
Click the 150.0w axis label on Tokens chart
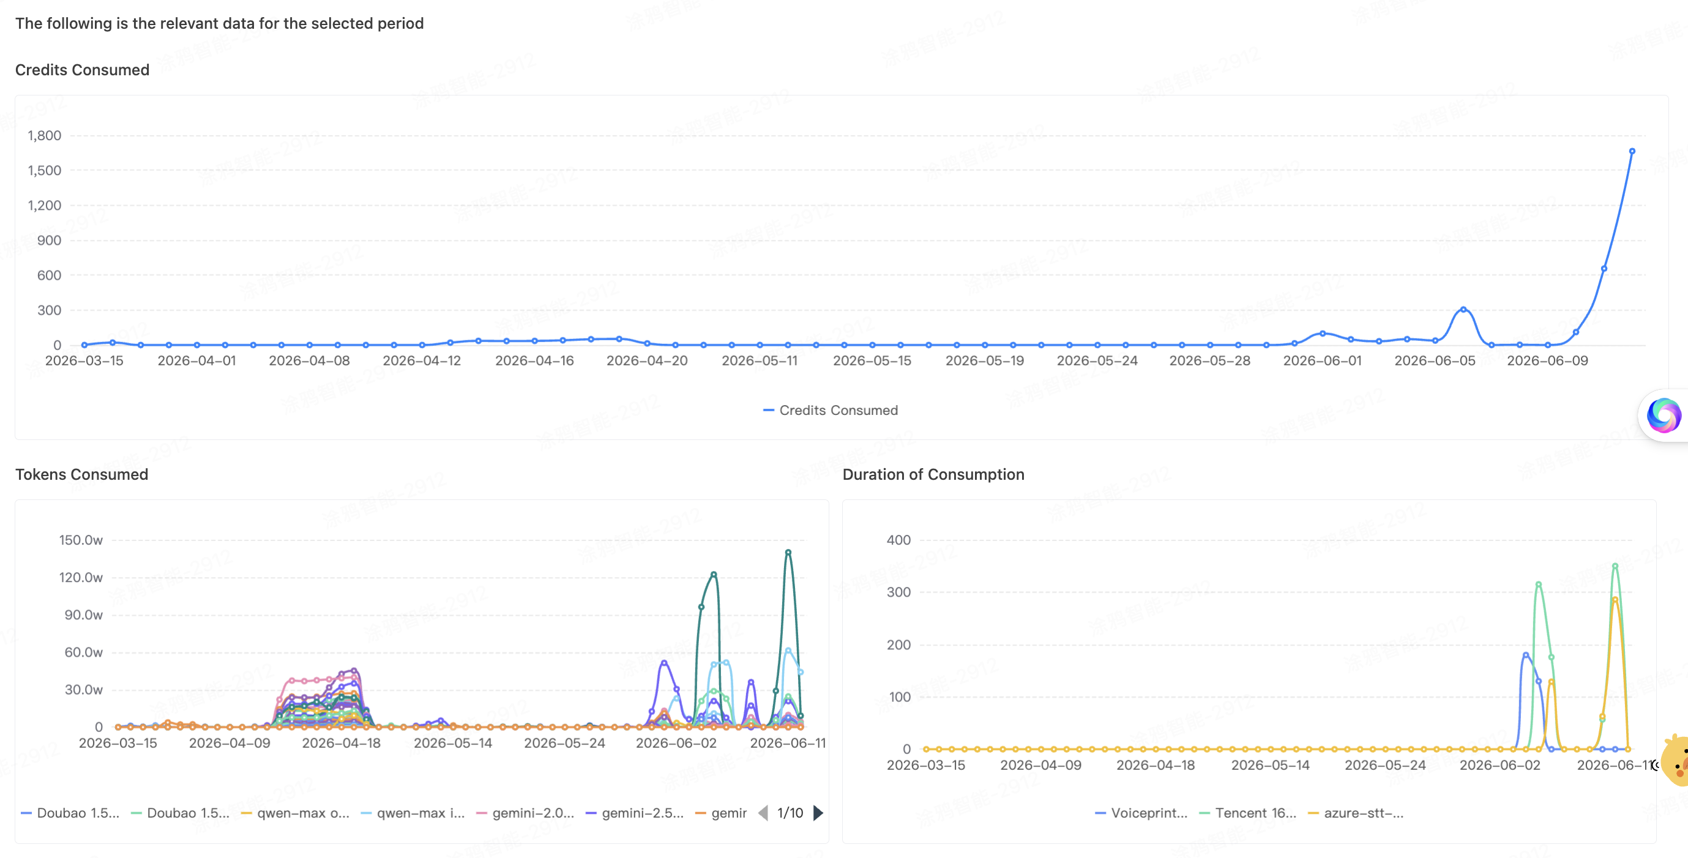[x=81, y=540]
